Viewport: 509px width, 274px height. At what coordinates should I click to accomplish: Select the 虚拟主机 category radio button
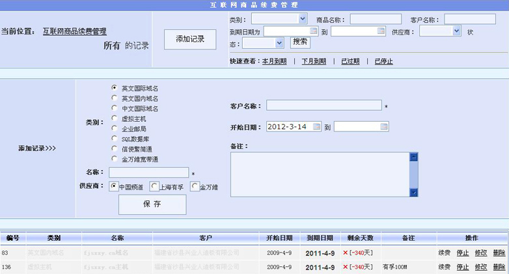pos(115,118)
